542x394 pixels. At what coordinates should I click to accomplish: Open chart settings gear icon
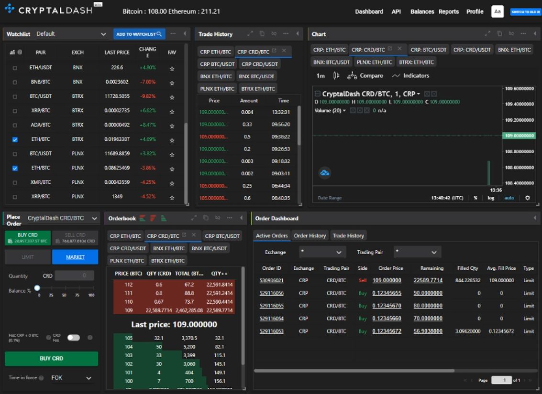(528, 198)
